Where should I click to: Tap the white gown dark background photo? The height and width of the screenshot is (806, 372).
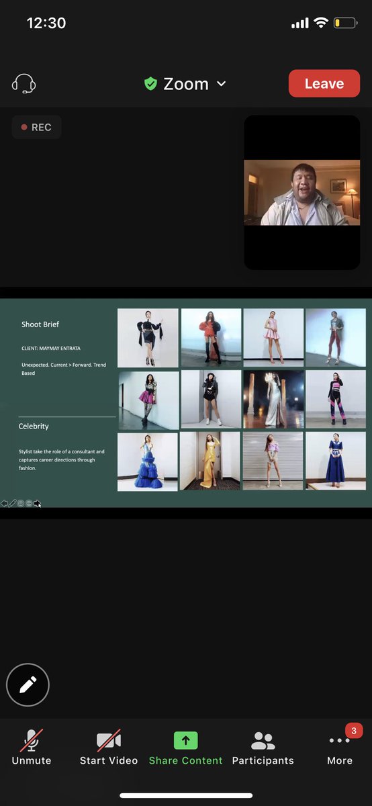tap(273, 400)
